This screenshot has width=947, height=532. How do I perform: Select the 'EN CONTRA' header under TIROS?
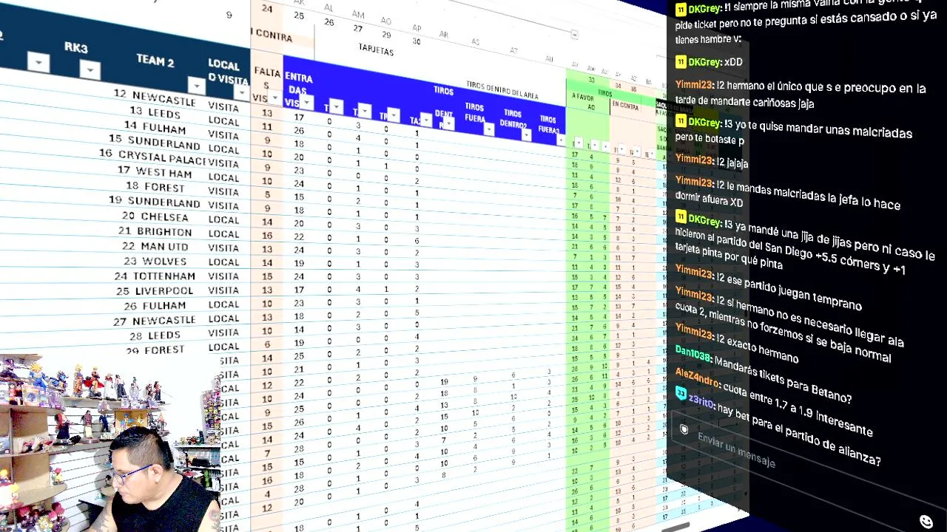point(624,106)
